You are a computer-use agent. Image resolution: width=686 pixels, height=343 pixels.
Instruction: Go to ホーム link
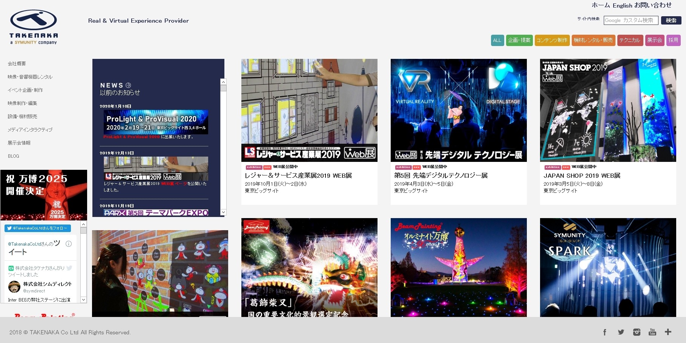pos(601,5)
